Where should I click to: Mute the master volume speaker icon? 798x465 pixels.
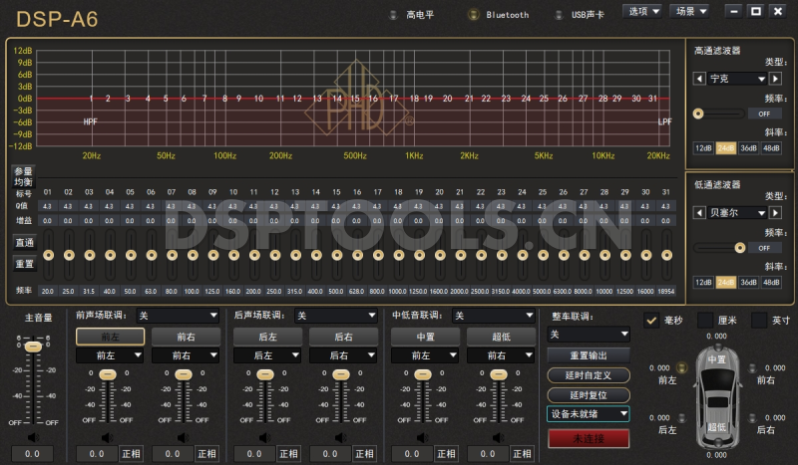tap(33, 436)
